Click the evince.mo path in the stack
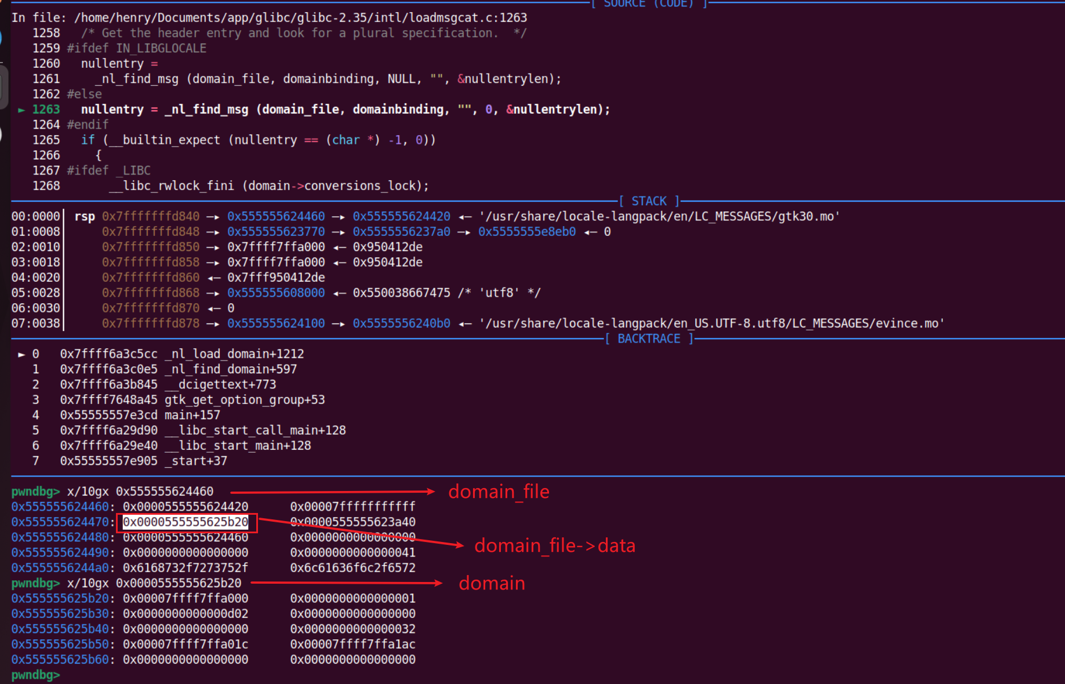Image resolution: width=1065 pixels, height=684 pixels. coord(711,323)
